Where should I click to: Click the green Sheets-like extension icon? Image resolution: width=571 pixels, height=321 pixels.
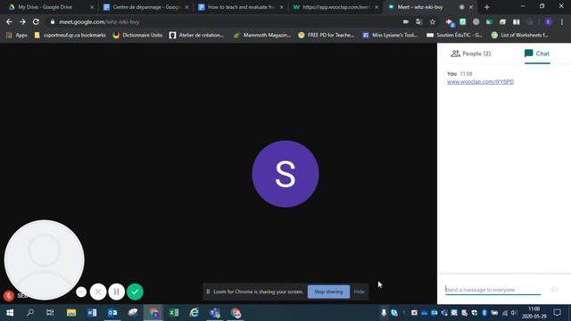pyautogui.click(x=489, y=21)
